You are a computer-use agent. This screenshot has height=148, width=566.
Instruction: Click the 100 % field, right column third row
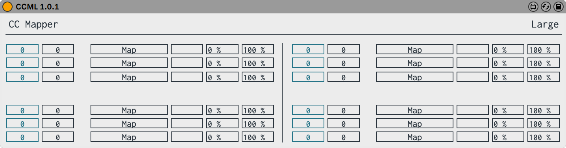point(544,77)
